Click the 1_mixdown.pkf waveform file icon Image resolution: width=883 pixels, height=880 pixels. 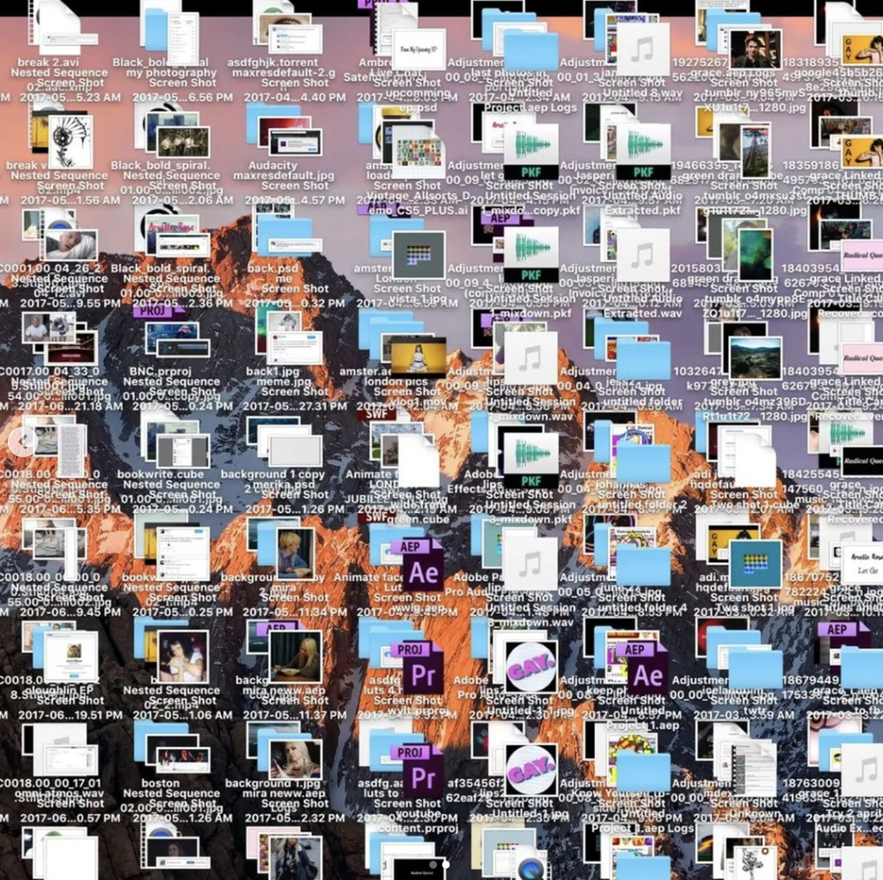(x=531, y=256)
